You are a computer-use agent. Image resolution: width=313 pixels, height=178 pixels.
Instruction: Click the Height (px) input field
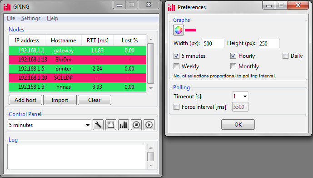coord(268,43)
